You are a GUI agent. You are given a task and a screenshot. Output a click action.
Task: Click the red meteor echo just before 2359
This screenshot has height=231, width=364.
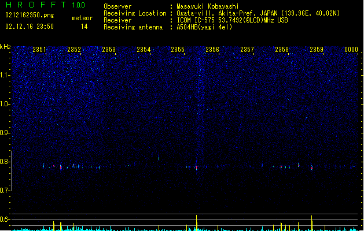(x=312, y=167)
